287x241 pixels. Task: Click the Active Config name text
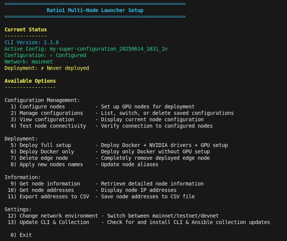109,49
